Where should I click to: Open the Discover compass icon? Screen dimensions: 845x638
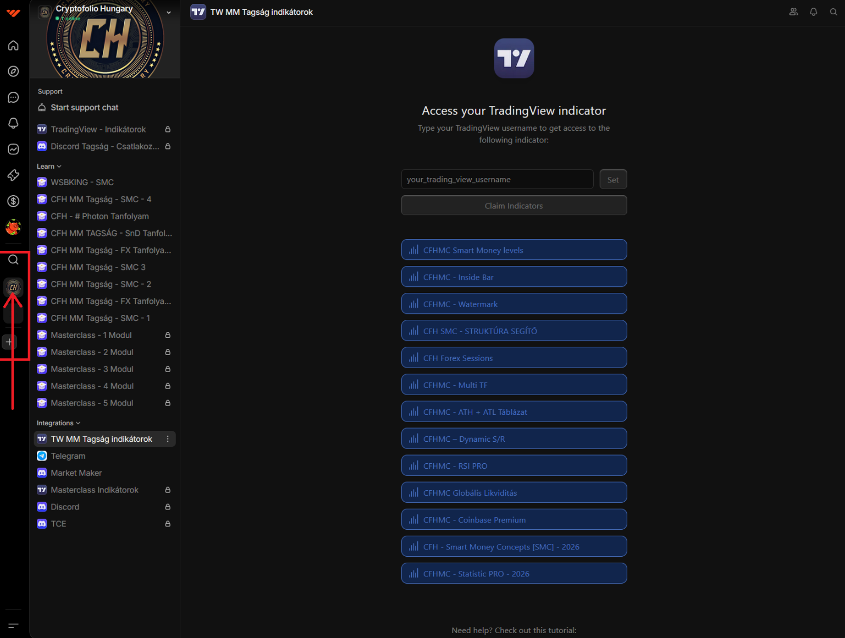click(13, 71)
